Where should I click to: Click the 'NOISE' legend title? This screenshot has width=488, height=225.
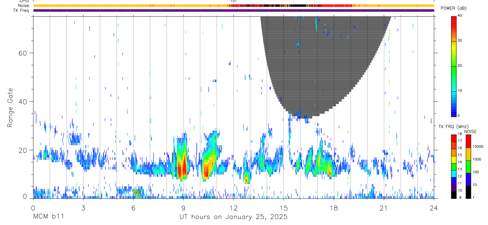[470, 131]
